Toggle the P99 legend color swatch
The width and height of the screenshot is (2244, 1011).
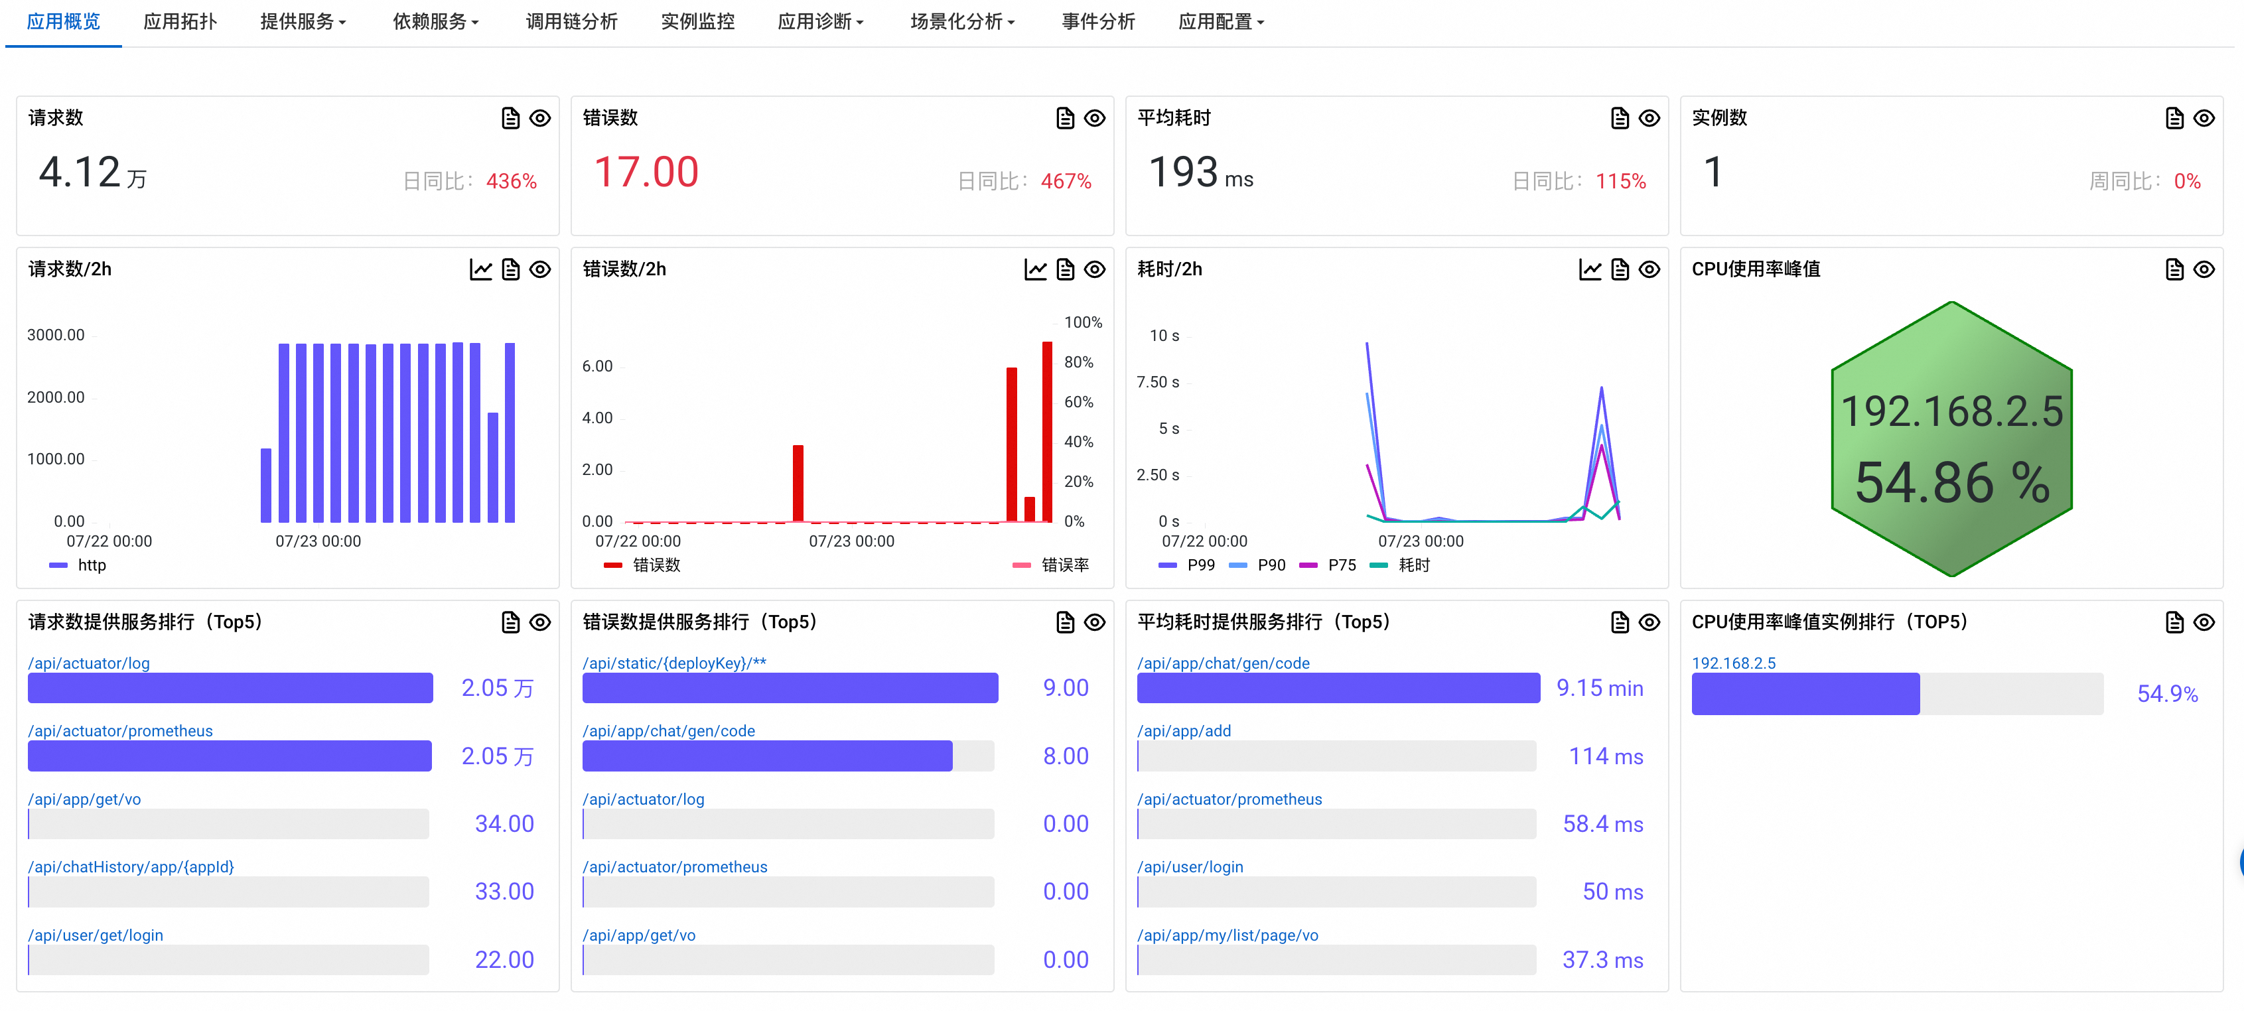[1167, 566]
